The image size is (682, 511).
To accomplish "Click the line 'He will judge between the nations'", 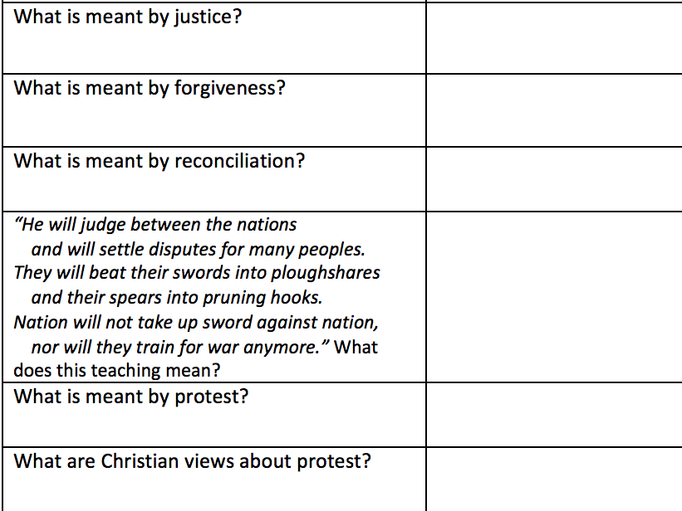I will point(155,225).
